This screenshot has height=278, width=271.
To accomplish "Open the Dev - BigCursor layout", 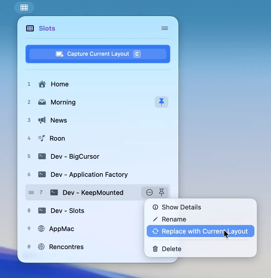I will click(98, 156).
